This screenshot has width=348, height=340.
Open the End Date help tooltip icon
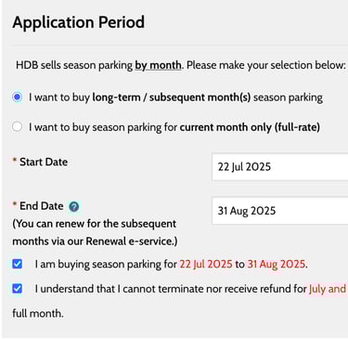coord(73,206)
